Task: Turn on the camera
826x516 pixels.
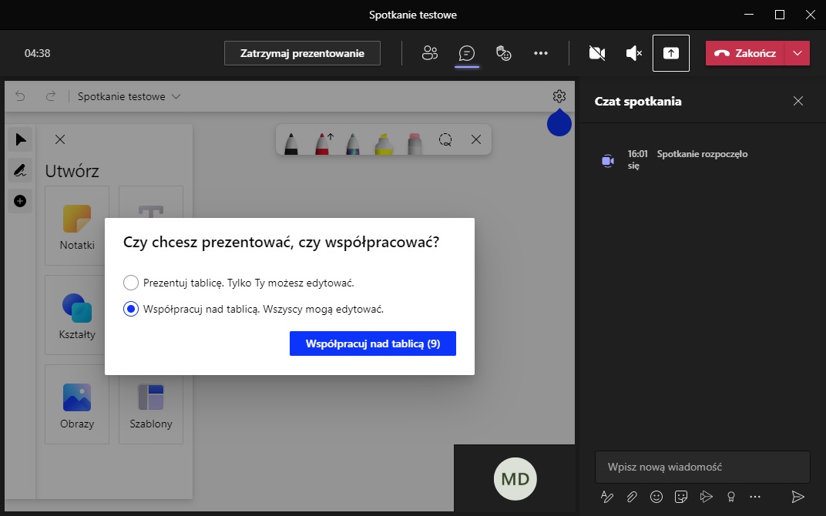Action: [596, 53]
